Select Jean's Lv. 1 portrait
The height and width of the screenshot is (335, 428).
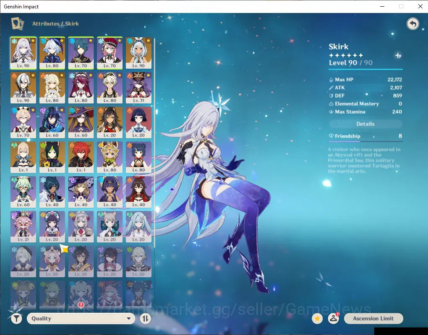point(23,157)
